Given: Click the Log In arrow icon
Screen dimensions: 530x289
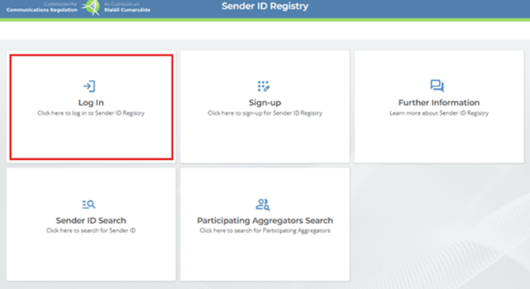Looking at the screenshot, I should tap(89, 86).
